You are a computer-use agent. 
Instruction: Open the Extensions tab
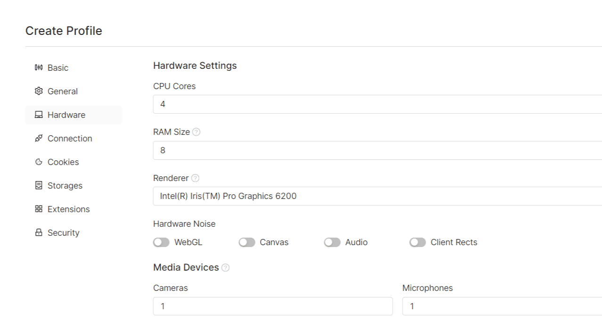(74, 209)
